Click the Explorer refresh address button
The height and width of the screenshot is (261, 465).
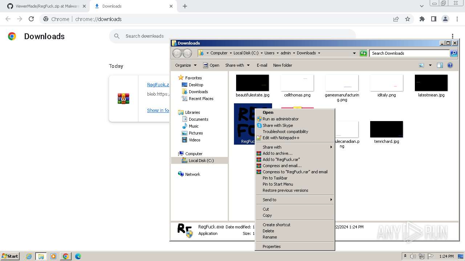[363, 53]
